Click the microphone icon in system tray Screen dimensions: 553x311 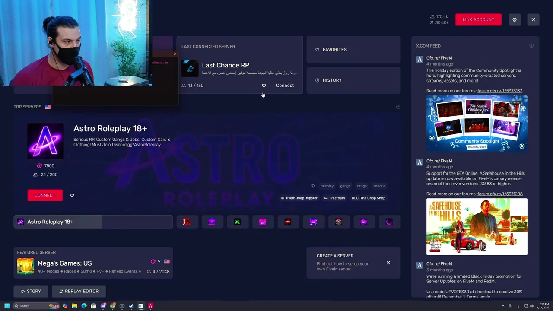coord(510,306)
